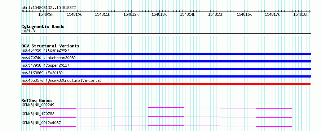This screenshot has height=131, width=321.
Task: Click the 154809k ruler tick label
Action: pos(46,14)
